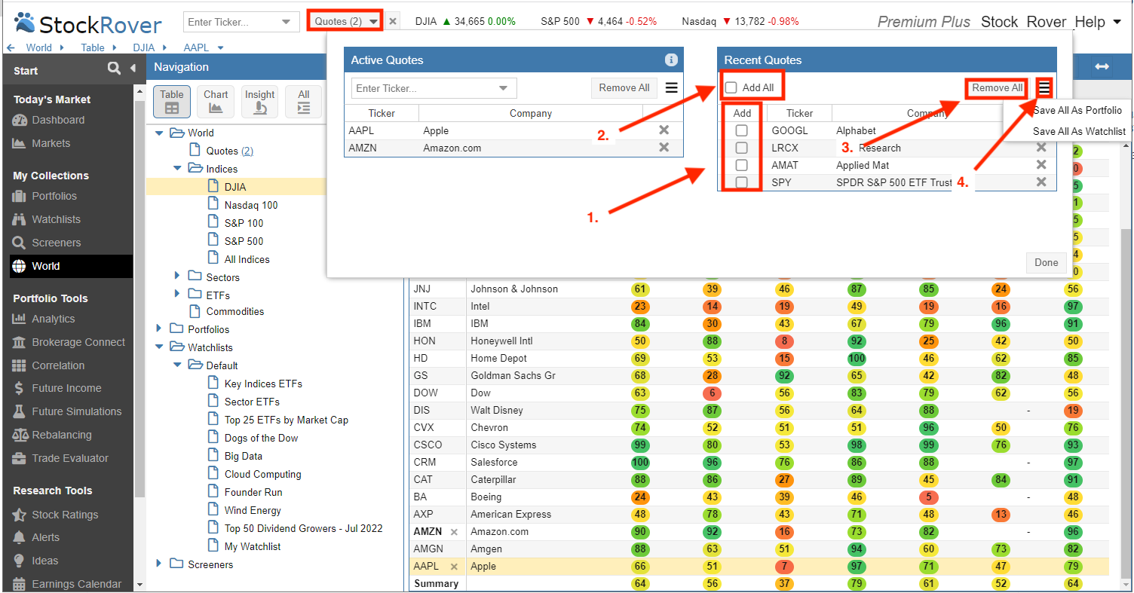Choose Save All As Portfolio
1134x593 pixels.
point(1077,110)
